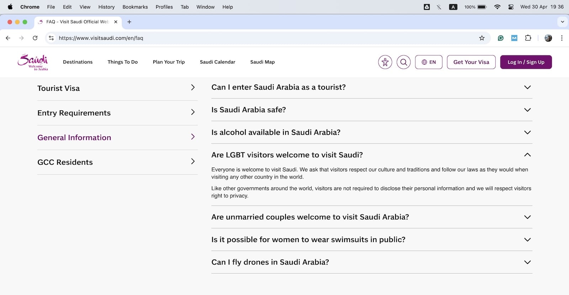This screenshot has height=295, width=569.
Task: Open Plan Your Trip navigation menu
Action: pos(169,62)
